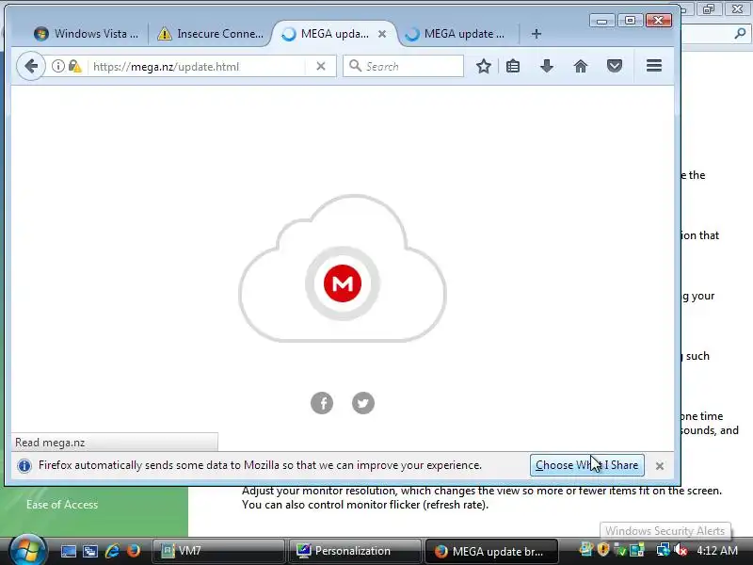Click the Windows Security Alerts shield tray icon

pyautogui.click(x=602, y=549)
